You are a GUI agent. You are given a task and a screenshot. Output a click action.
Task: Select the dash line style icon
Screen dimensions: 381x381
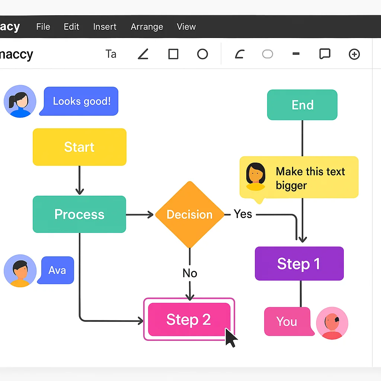click(296, 54)
